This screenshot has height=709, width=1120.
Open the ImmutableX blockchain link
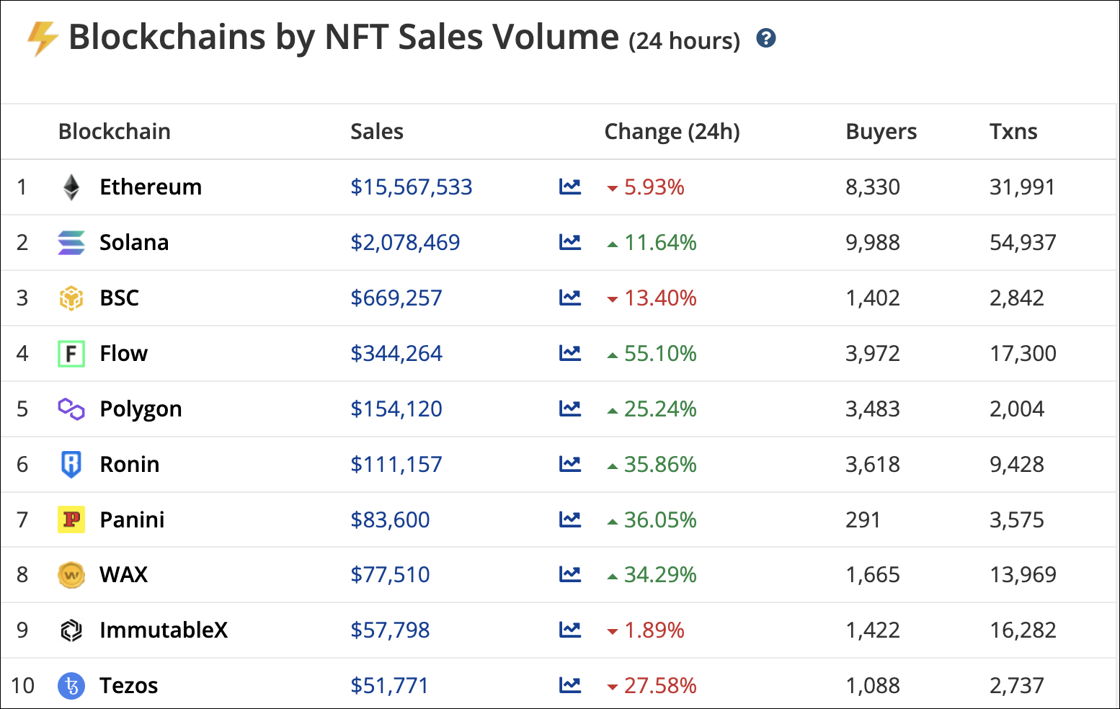tap(164, 630)
